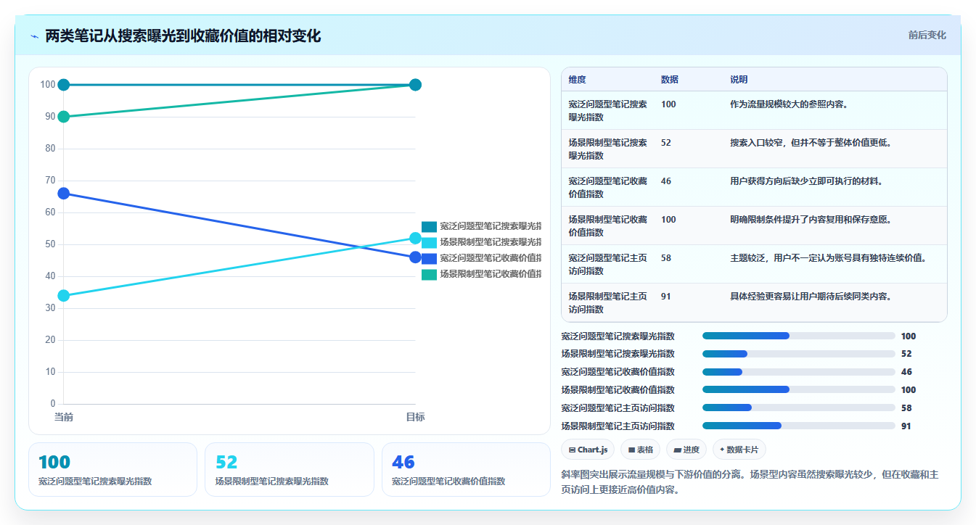976x525 pixels.
Task: Click the green data point at 90 on 当前
Action: click(64, 117)
